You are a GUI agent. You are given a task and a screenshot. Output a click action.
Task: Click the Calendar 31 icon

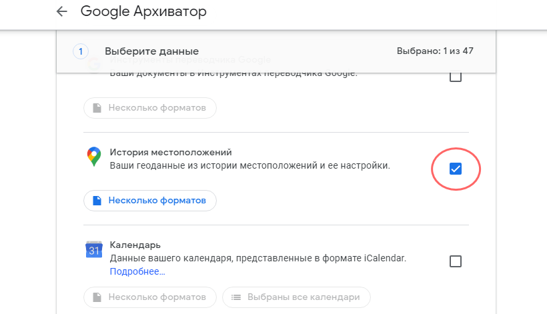point(94,249)
